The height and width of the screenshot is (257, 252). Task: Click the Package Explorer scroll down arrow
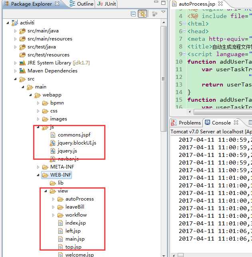click(164, 255)
